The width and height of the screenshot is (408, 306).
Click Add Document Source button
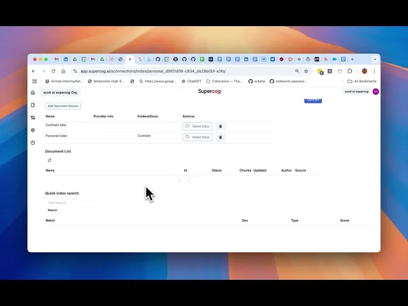(x=62, y=106)
